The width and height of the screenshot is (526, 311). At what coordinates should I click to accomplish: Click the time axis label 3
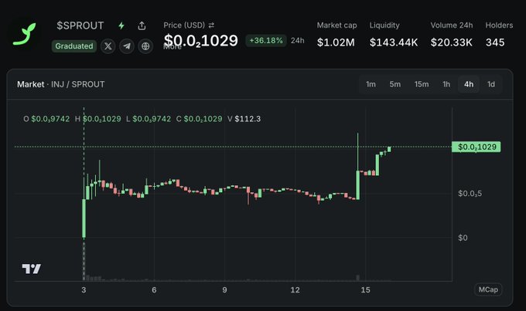click(x=84, y=290)
